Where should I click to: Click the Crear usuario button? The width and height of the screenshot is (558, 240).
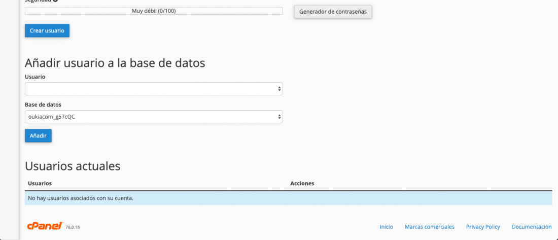pyautogui.click(x=47, y=30)
